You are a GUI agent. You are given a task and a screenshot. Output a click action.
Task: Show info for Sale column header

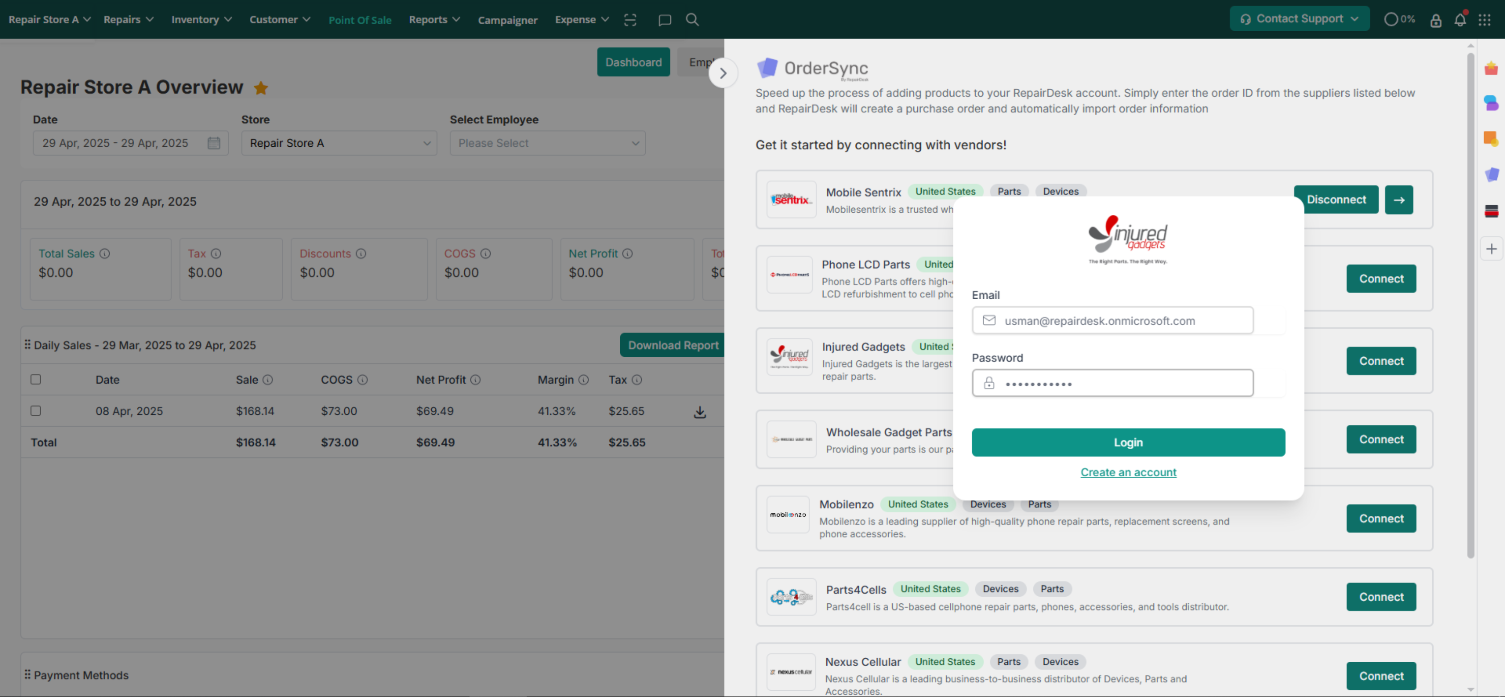click(268, 380)
